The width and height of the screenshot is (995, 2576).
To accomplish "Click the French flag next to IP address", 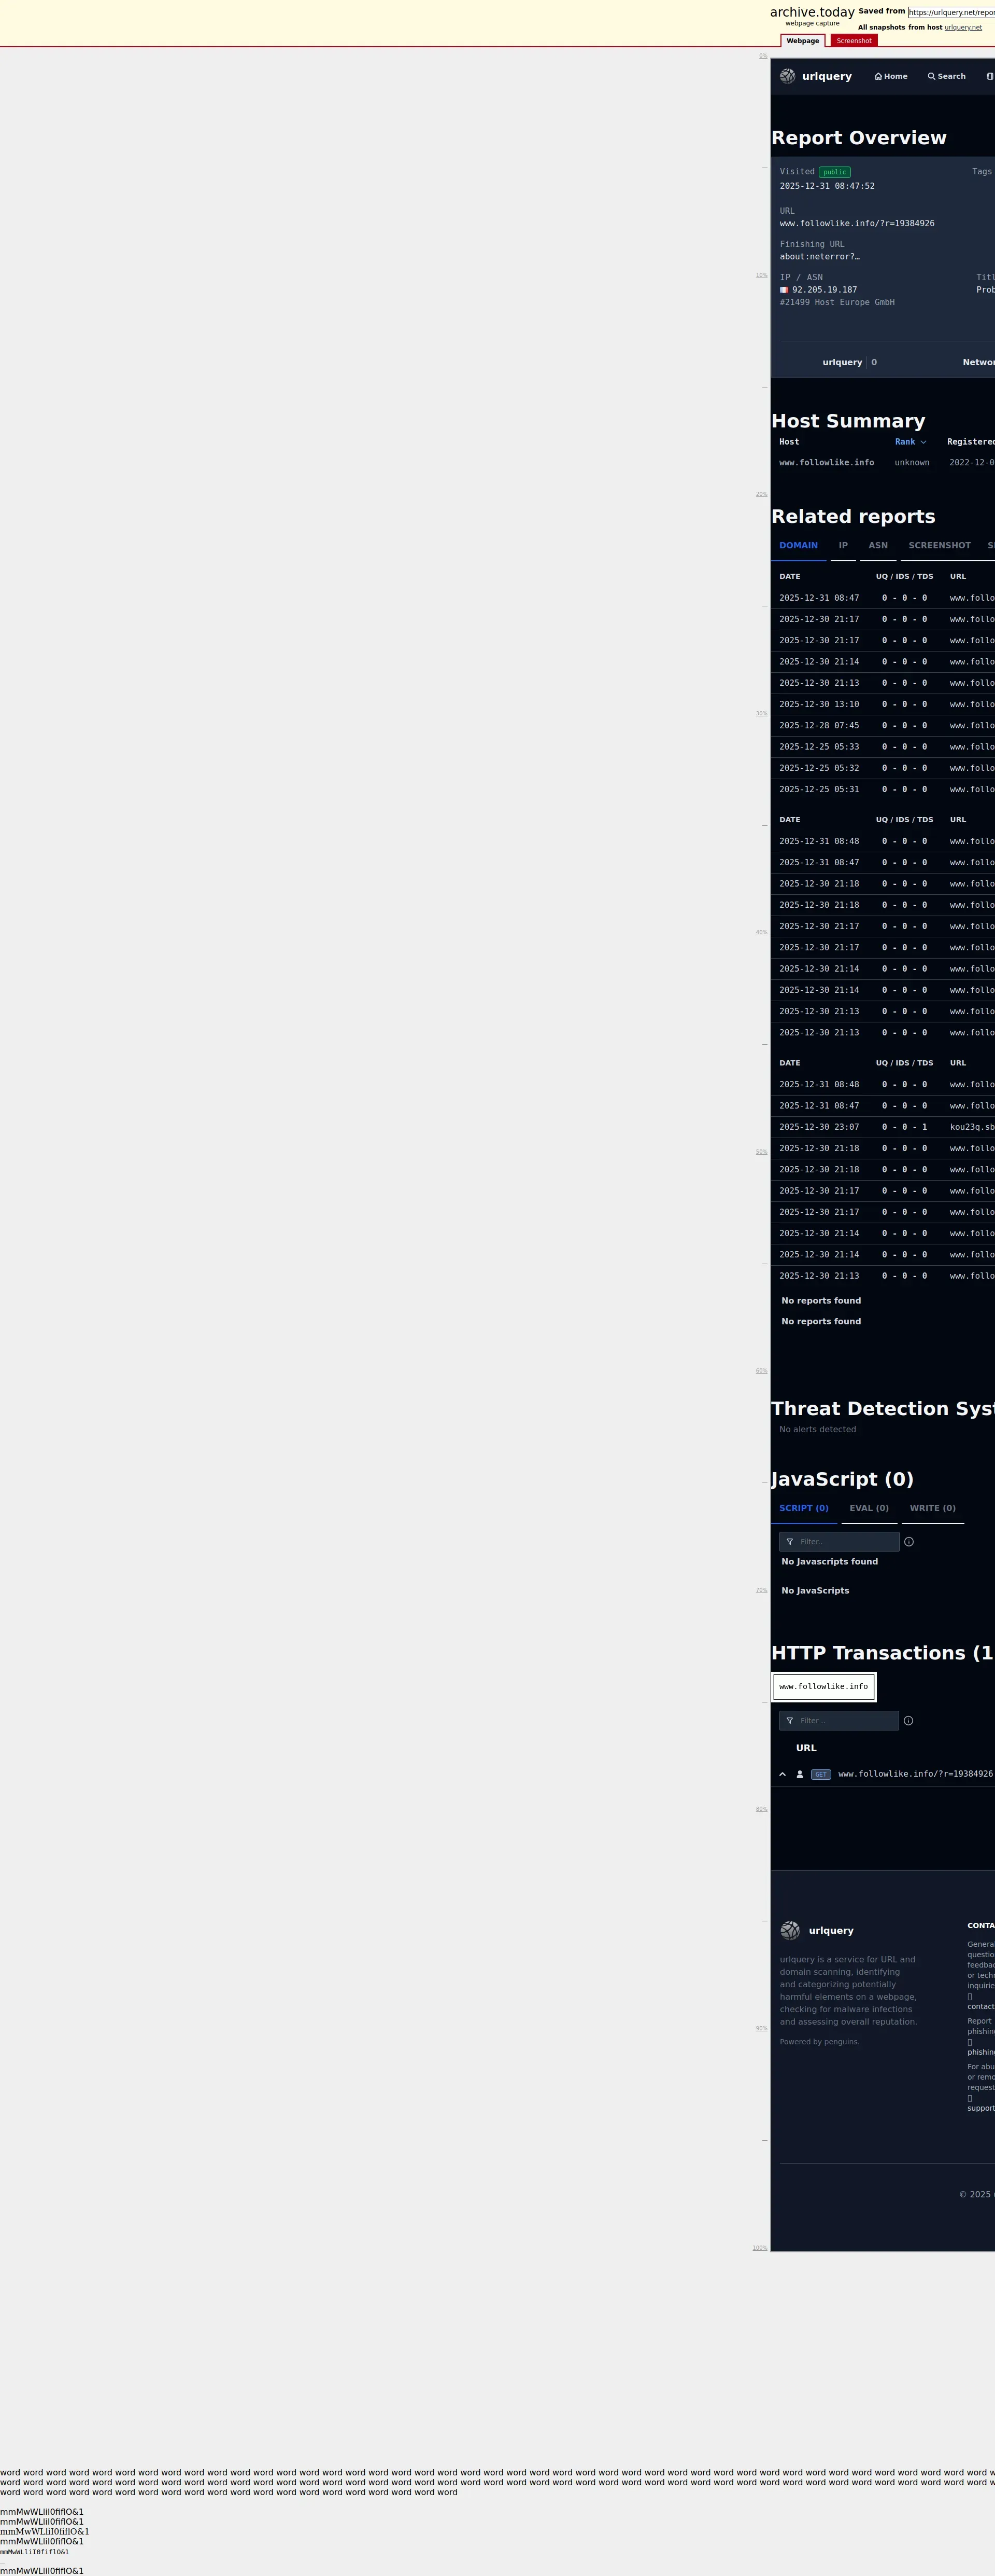I will pyautogui.click(x=784, y=290).
